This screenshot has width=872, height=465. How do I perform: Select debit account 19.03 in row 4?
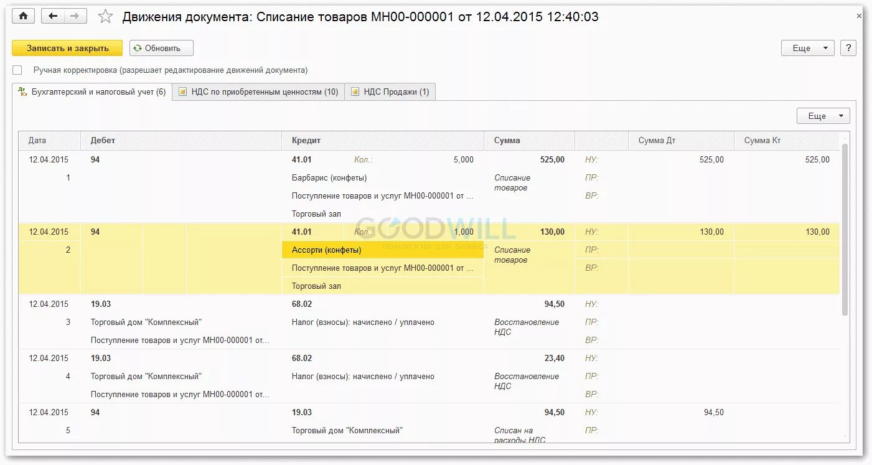(x=101, y=358)
